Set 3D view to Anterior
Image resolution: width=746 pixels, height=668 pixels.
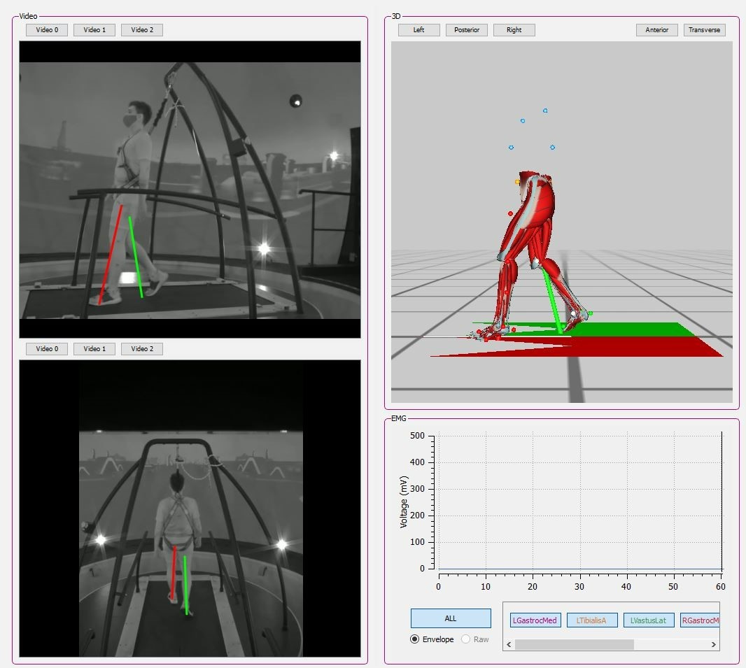point(657,30)
